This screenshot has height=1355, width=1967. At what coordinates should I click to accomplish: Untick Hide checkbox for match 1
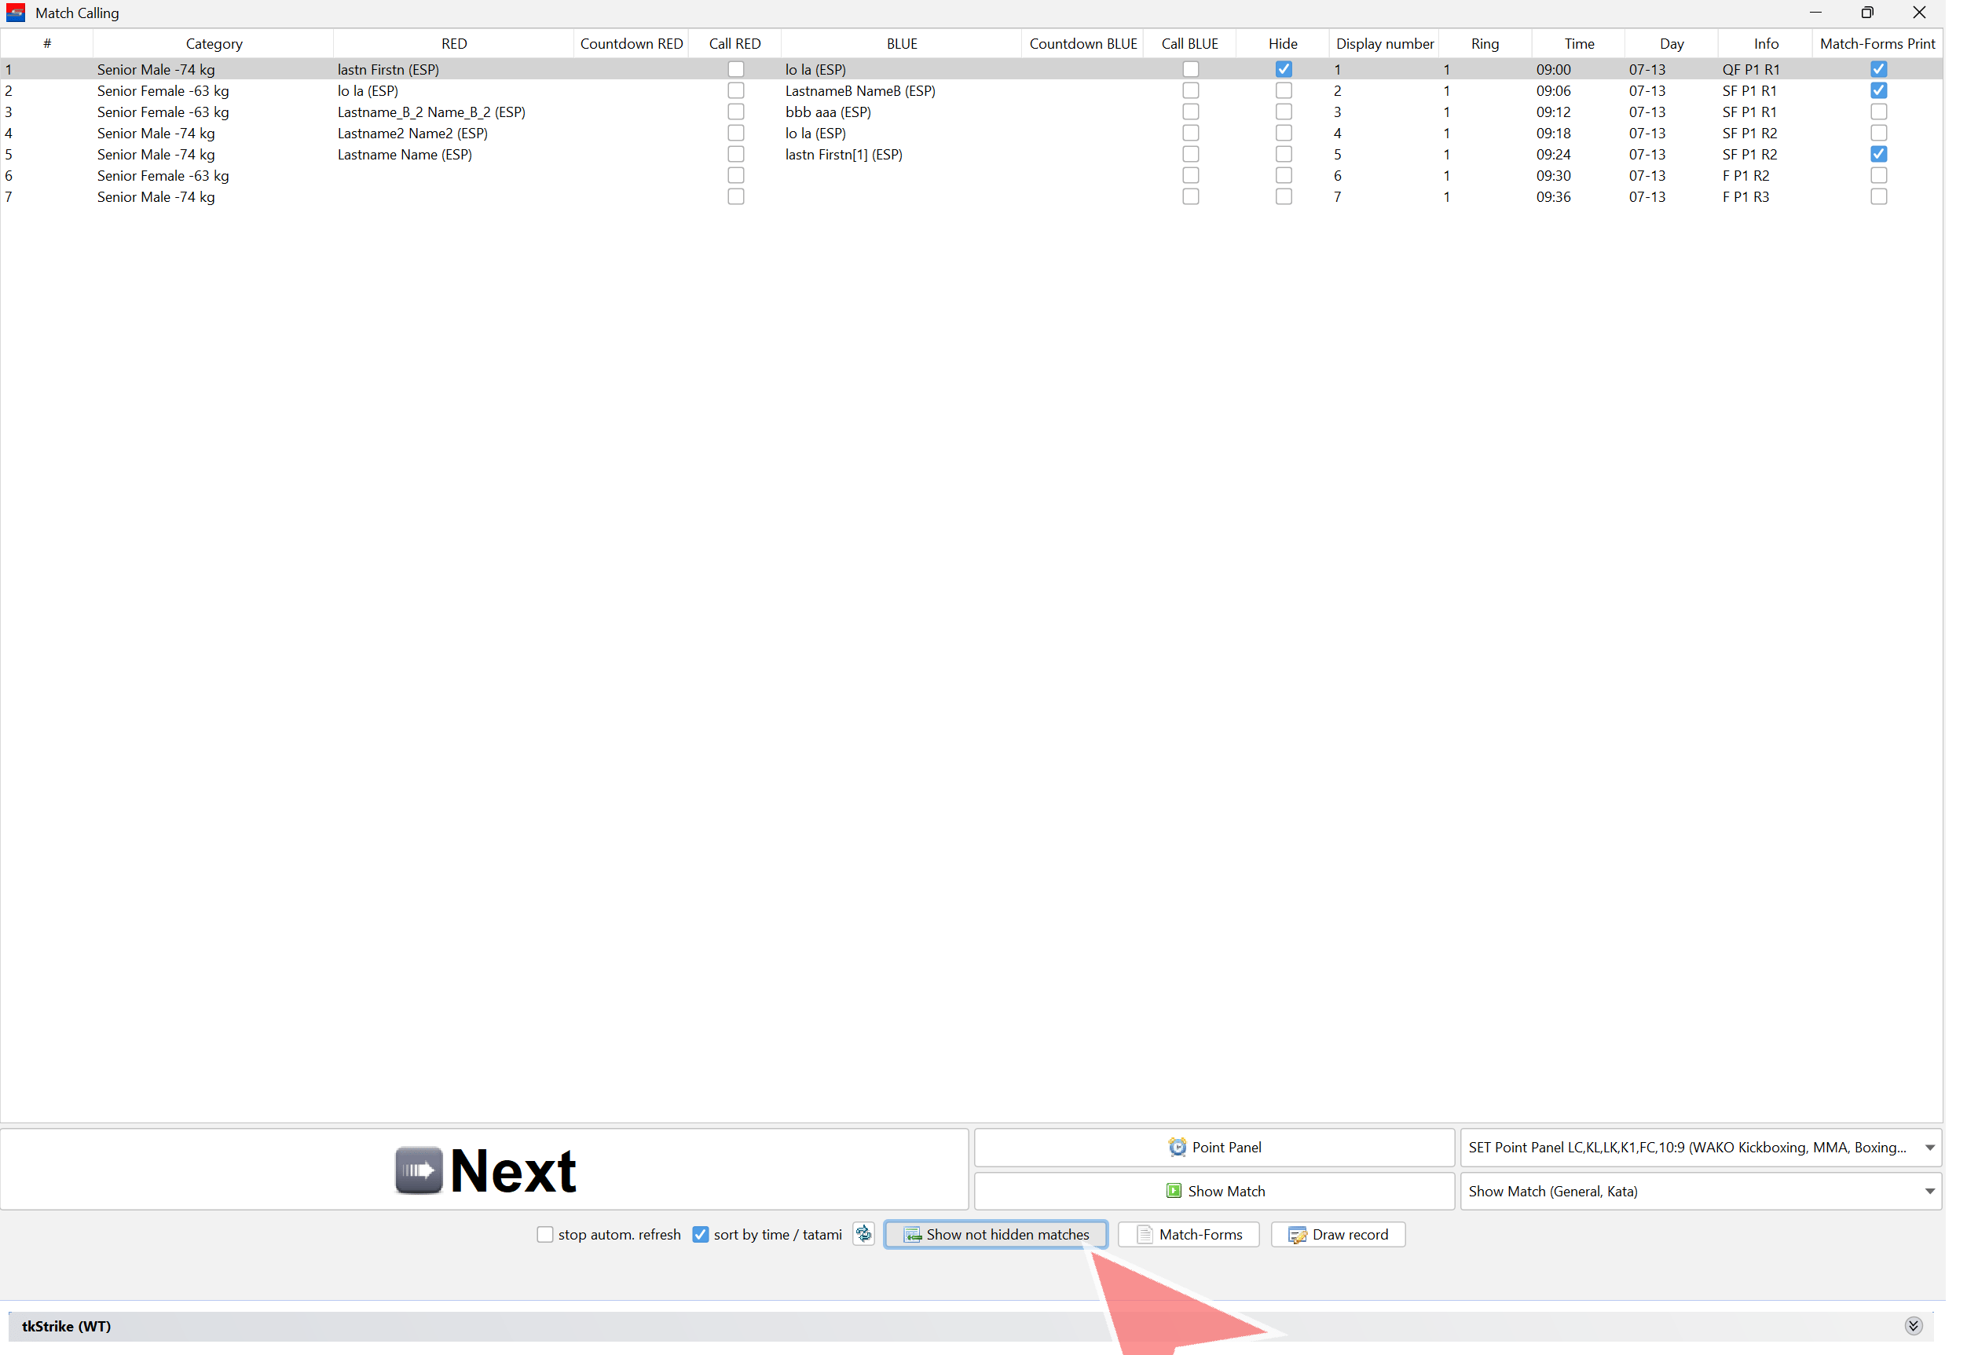1284,70
